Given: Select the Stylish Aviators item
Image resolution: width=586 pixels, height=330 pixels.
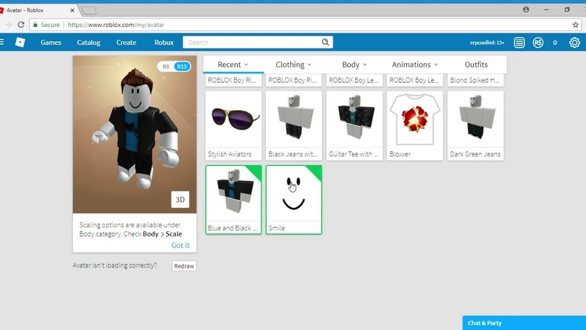Looking at the screenshot, I should click(x=233, y=126).
